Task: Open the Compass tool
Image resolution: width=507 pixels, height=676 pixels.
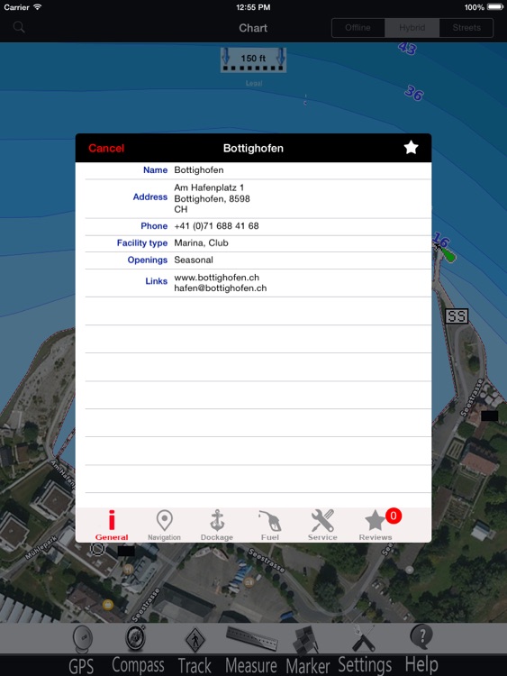Action: click(x=138, y=650)
